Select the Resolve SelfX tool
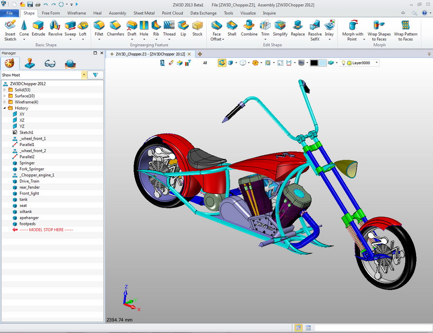Screen dimensions: 433x333 click(315, 30)
